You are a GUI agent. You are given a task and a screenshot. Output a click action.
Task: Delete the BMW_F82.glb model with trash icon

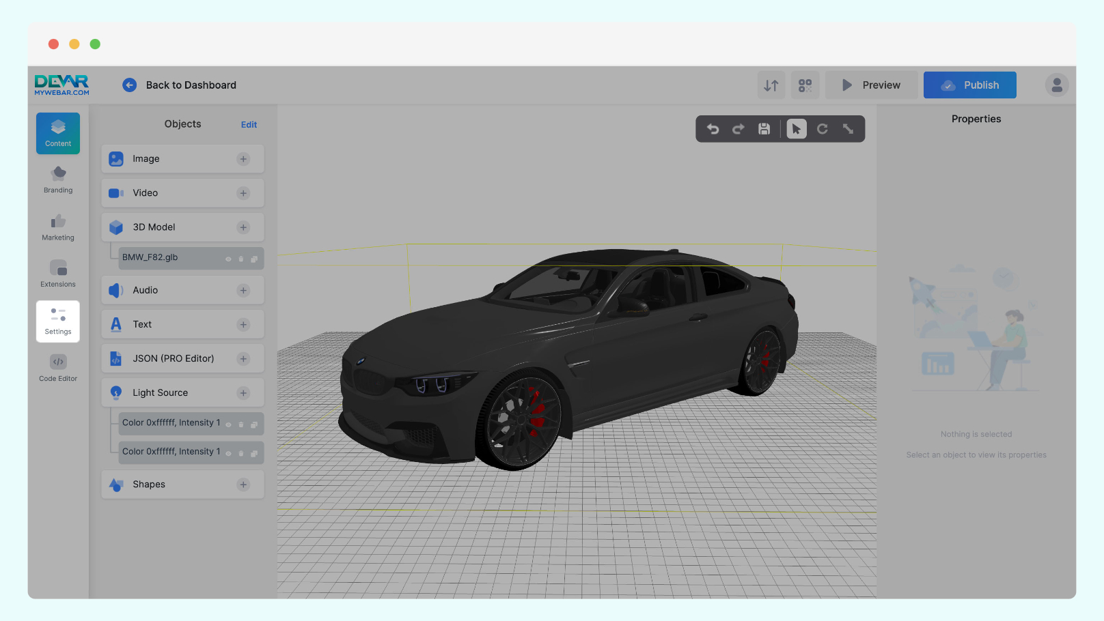[x=241, y=259]
